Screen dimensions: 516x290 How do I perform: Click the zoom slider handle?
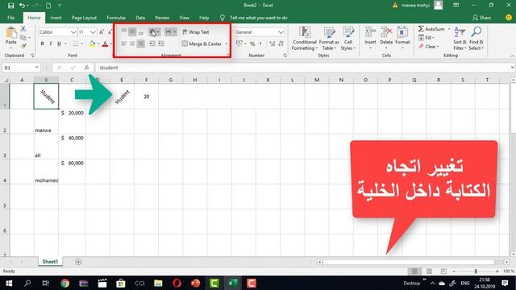pos(476,271)
